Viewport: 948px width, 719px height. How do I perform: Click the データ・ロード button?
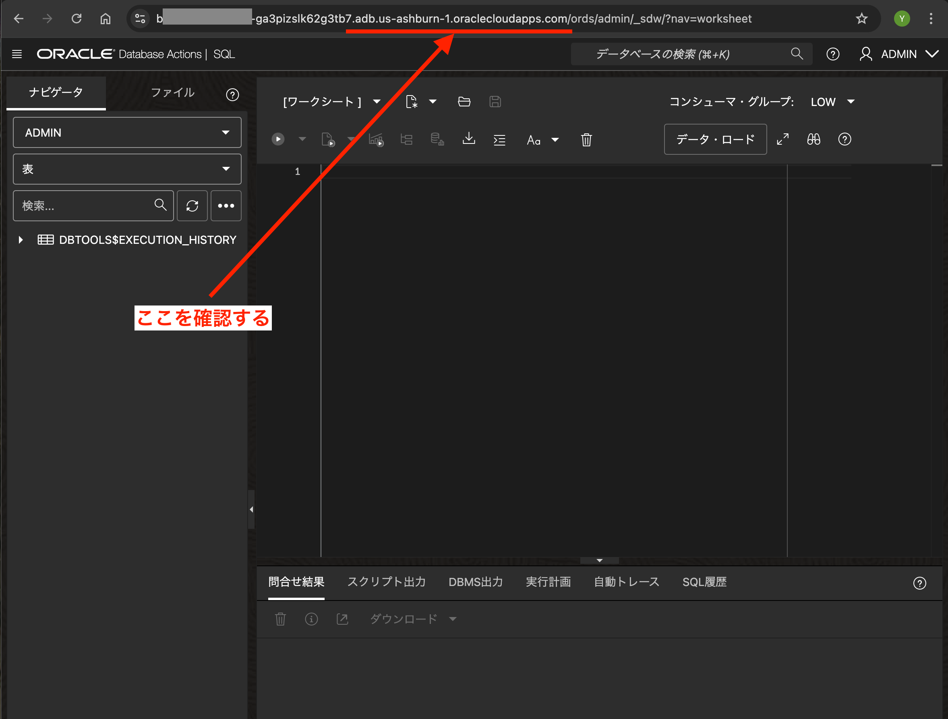[715, 139]
